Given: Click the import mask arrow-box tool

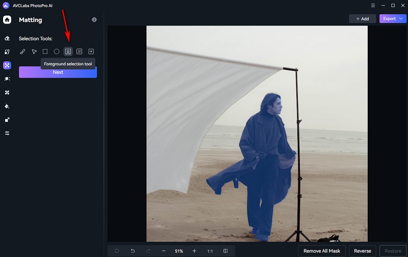Looking at the screenshot, I should [91, 52].
